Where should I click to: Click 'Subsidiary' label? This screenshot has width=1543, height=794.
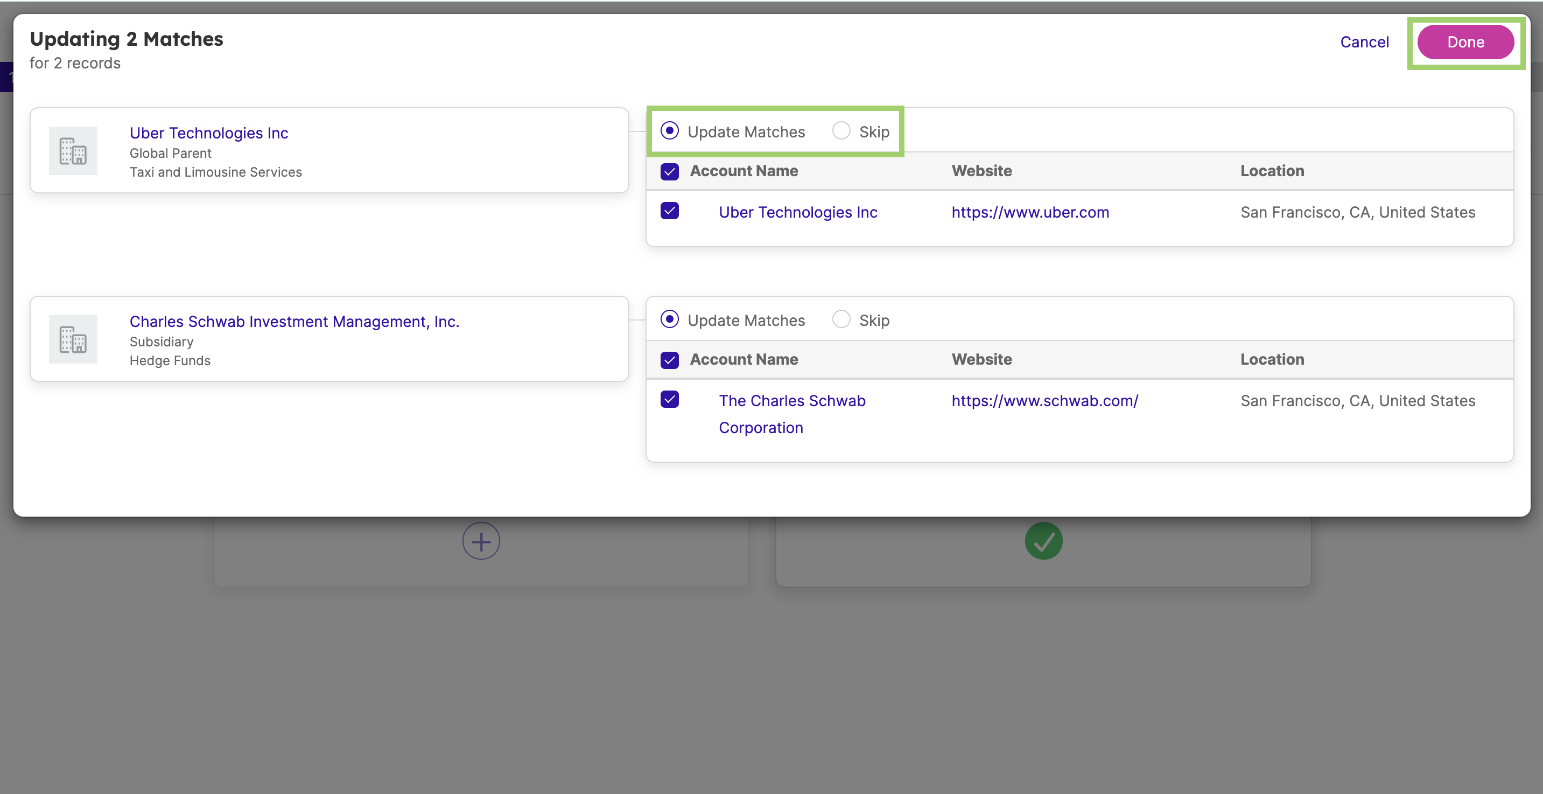161,342
